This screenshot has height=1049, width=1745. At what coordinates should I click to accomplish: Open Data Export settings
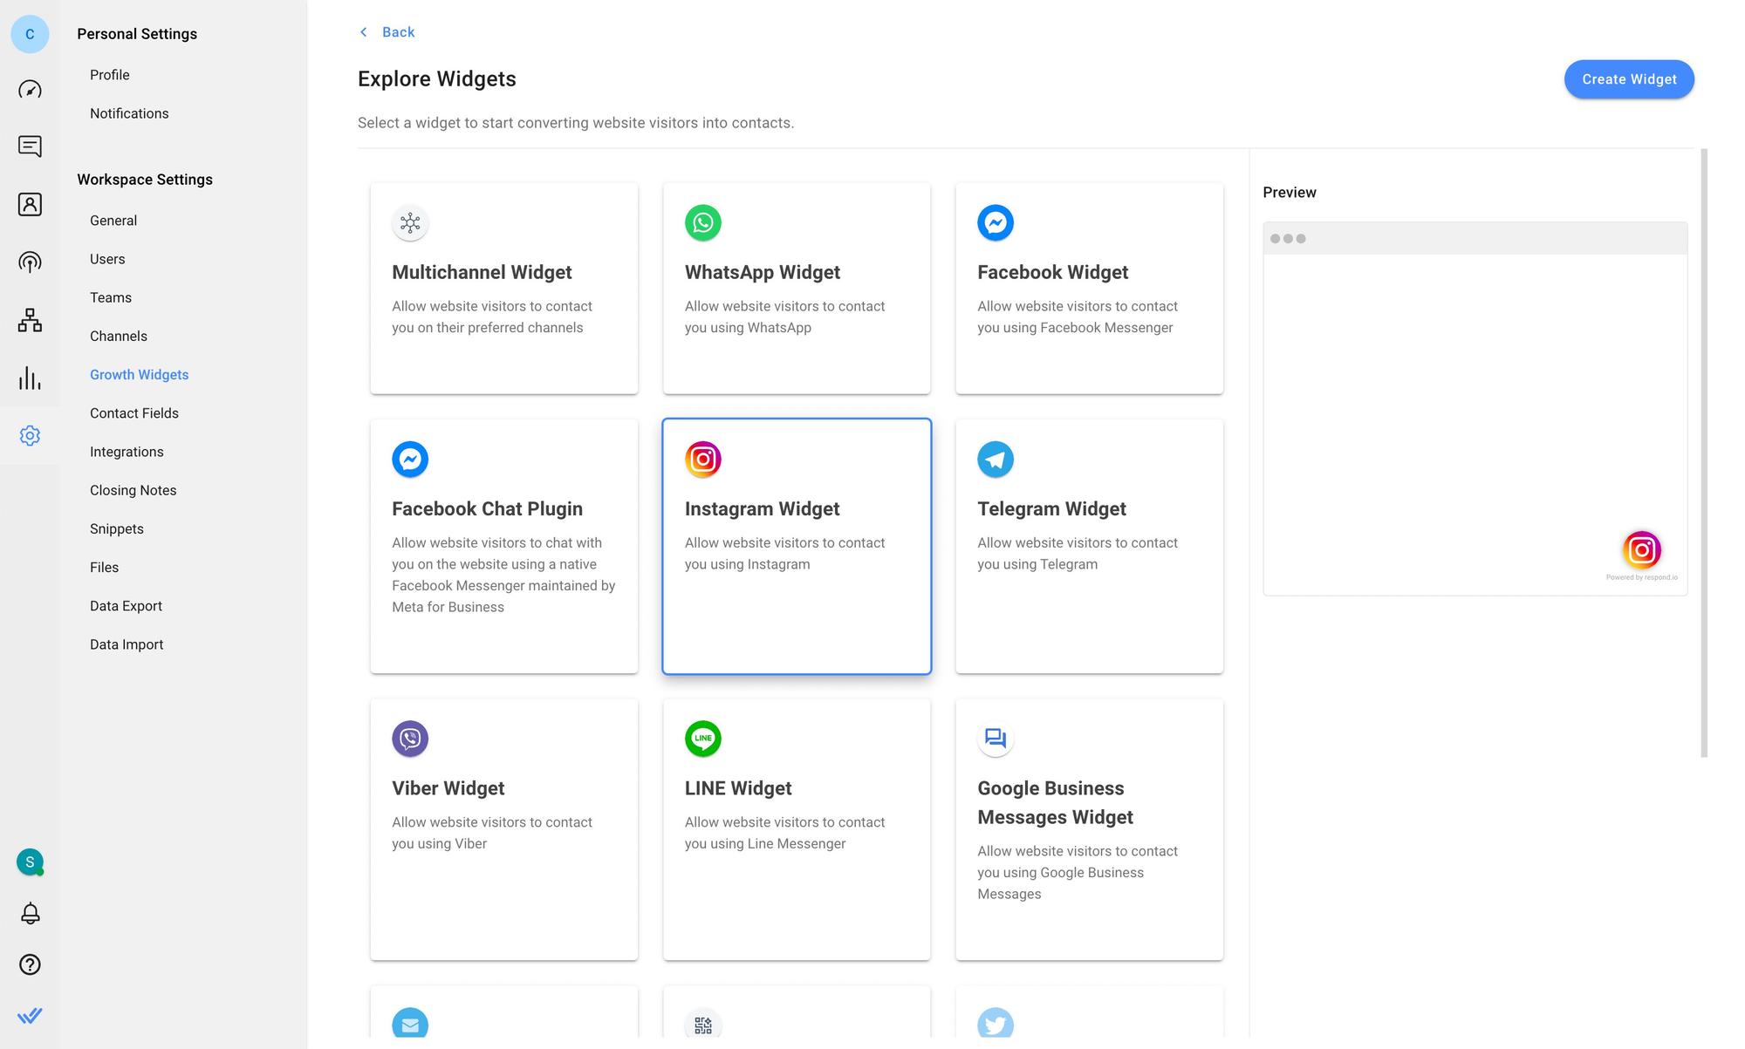click(127, 606)
